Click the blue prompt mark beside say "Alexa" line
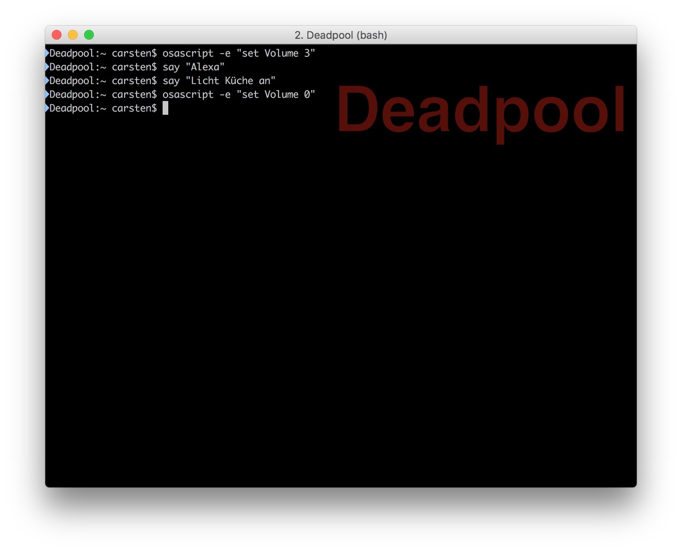 click(47, 67)
